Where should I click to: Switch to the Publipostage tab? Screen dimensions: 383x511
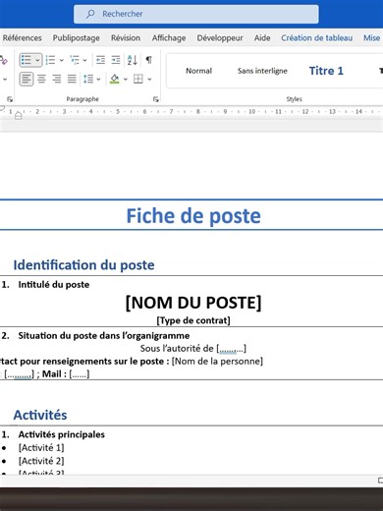click(x=77, y=38)
